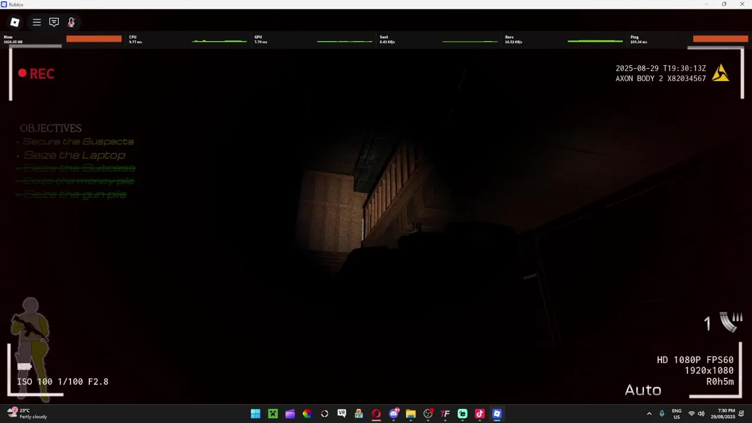Click the Mem performance stat
The width and height of the screenshot is (752, 423).
[62, 39]
